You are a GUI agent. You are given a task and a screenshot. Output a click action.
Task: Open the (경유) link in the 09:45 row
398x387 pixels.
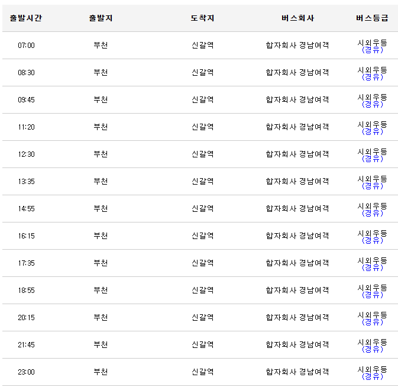[x=373, y=104]
